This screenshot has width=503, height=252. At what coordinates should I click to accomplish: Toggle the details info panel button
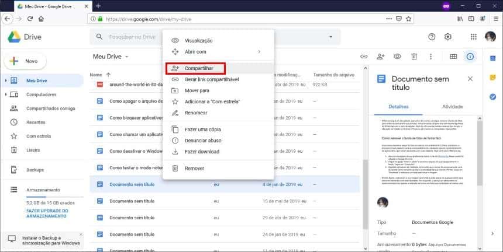(x=470, y=57)
